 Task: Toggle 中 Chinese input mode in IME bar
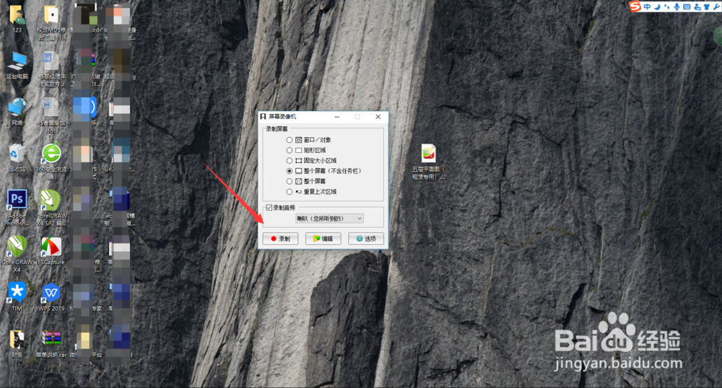click(x=648, y=6)
